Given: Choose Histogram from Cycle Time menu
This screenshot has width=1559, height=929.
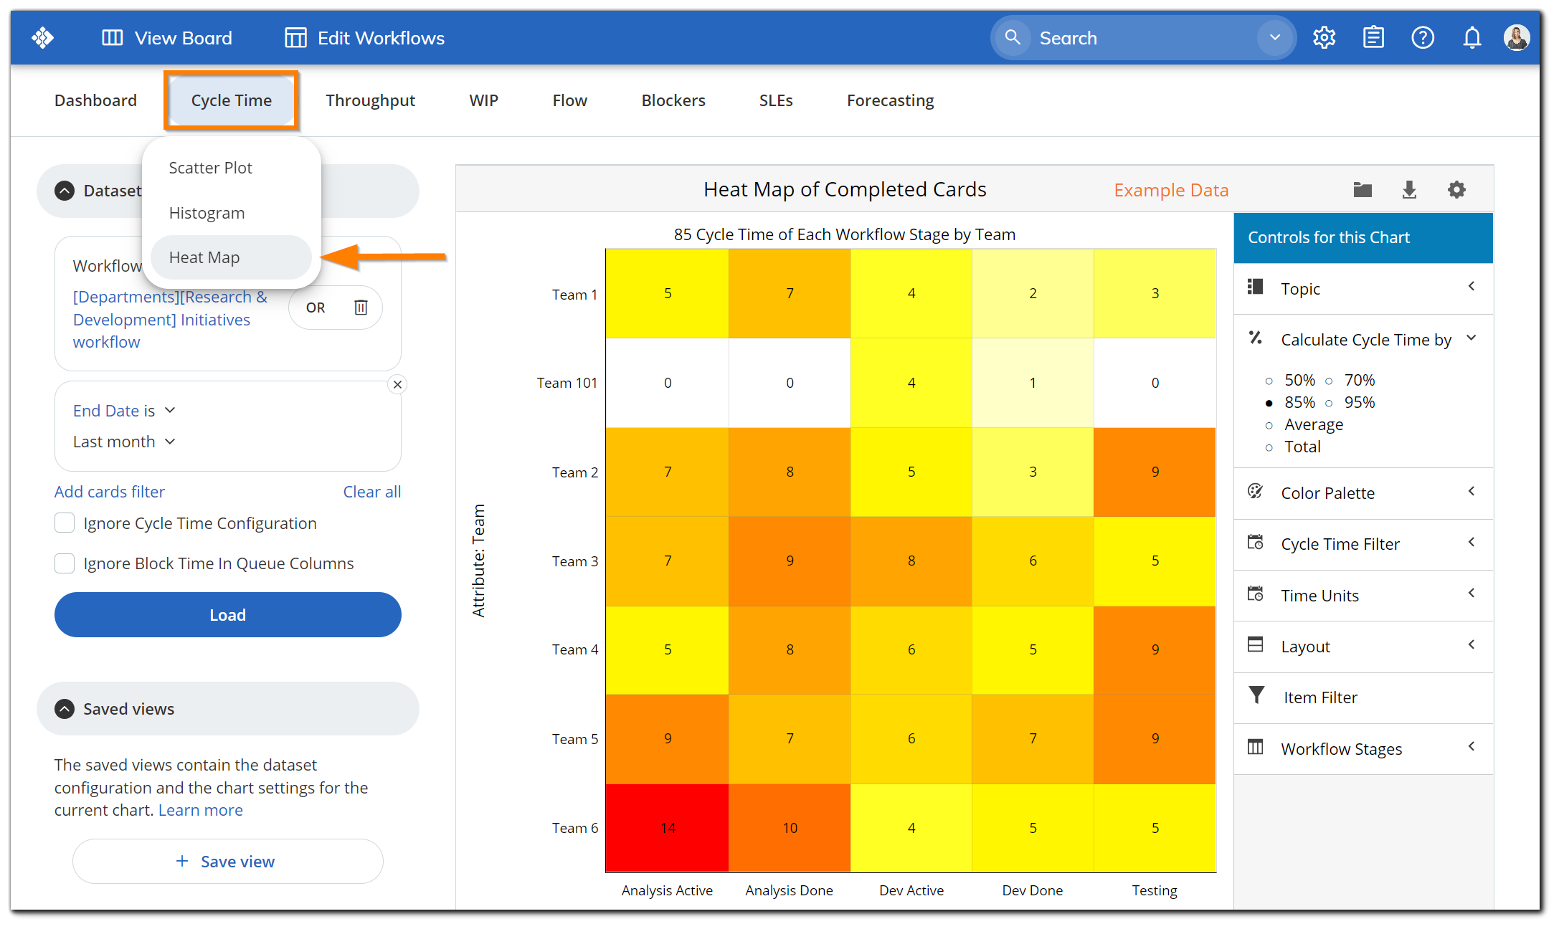Looking at the screenshot, I should [231, 213].
